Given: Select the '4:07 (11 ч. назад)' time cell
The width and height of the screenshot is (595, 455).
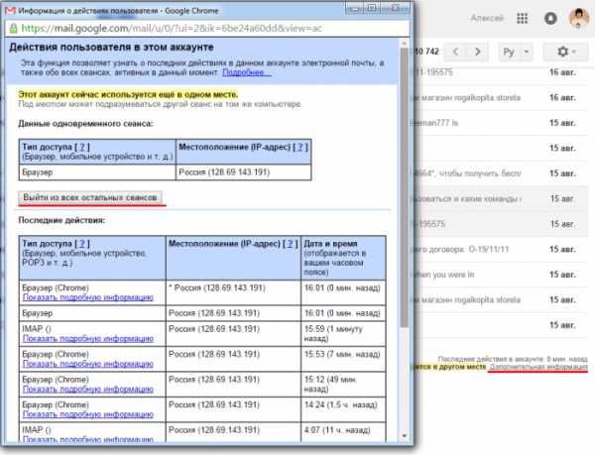Looking at the screenshot, I should (343, 432).
